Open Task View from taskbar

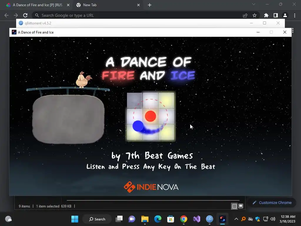pos(119,219)
